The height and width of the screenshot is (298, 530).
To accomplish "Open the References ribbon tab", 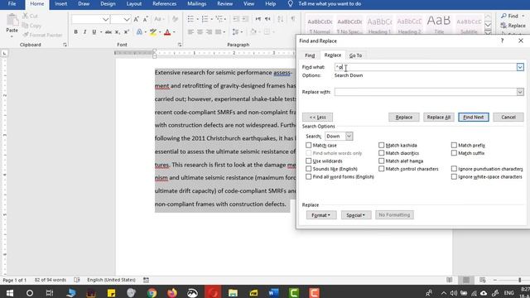I will coord(164,4).
